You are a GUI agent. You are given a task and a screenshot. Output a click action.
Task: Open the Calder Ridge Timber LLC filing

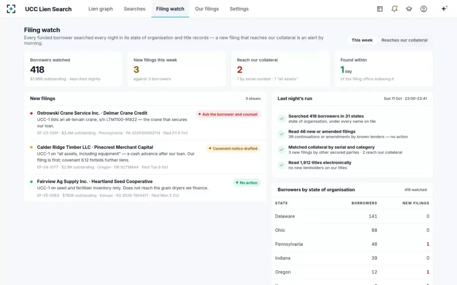[x=145, y=157]
